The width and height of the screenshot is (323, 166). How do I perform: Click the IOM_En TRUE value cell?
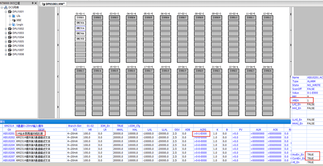pyautogui.click(x=120, y=126)
